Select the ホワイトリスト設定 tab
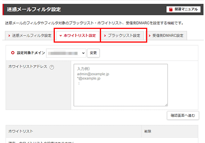 (x=78, y=36)
